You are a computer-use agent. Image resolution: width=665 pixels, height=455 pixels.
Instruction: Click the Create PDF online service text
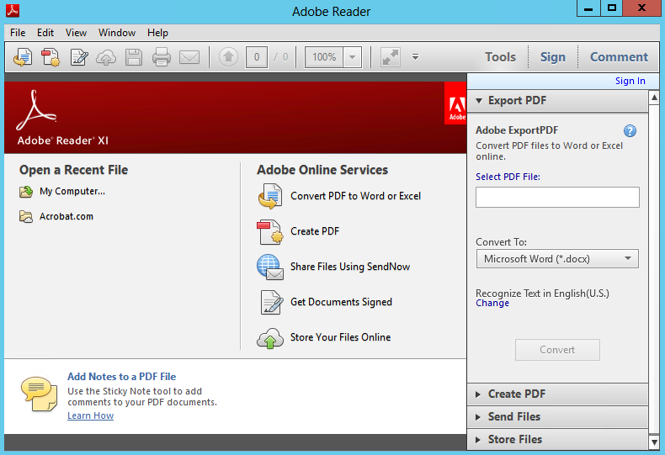coord(315,231)
